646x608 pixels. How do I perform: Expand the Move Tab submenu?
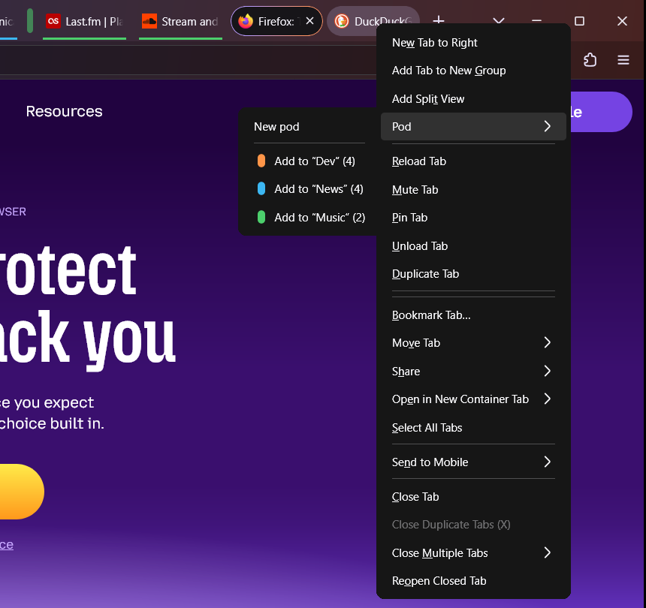(x=473, y=343)
